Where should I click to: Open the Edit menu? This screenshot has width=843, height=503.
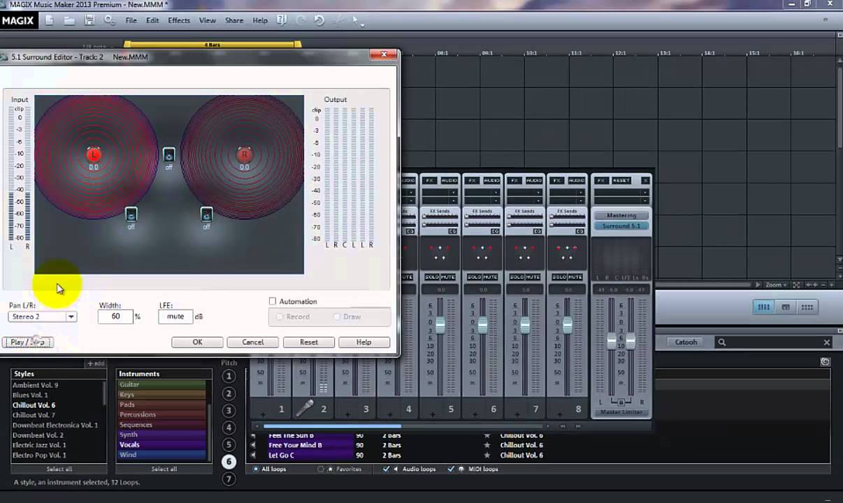click(152, 20)
